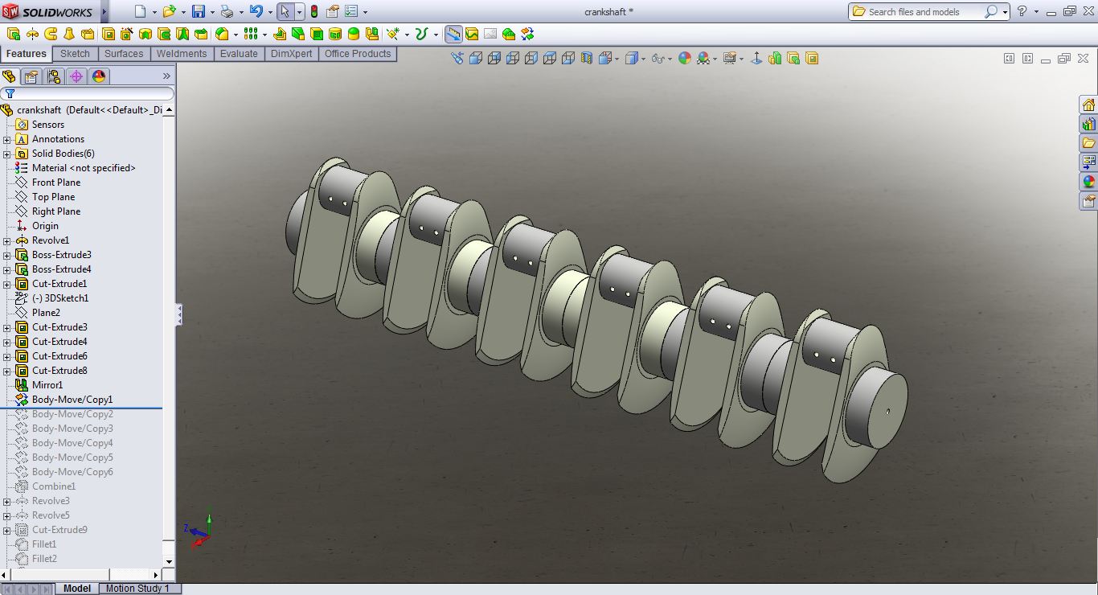Open SolidWorks Resources home icon

pyautogui.click(x=1088, y=105)
